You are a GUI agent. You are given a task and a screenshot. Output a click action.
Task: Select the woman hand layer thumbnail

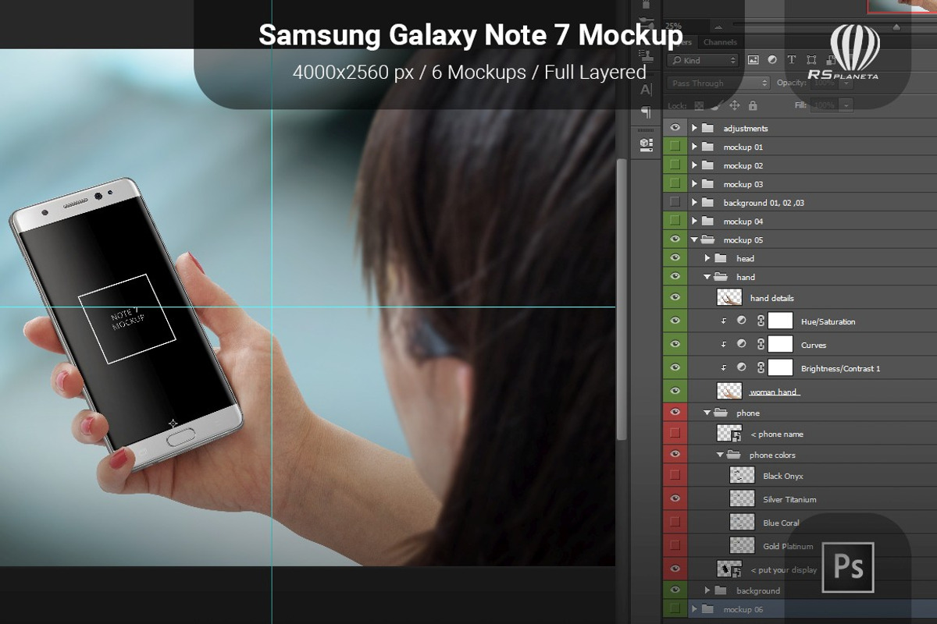click(x=729, y=391)
